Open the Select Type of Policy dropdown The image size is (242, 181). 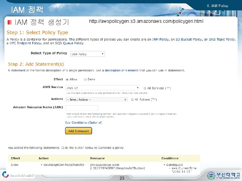tap(87, 54)
